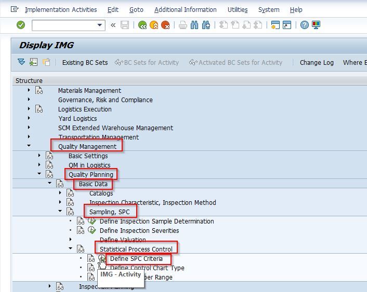This screenshot has height=292, width=367.
Task: Open the Additional Information menu
Action: 186,10
